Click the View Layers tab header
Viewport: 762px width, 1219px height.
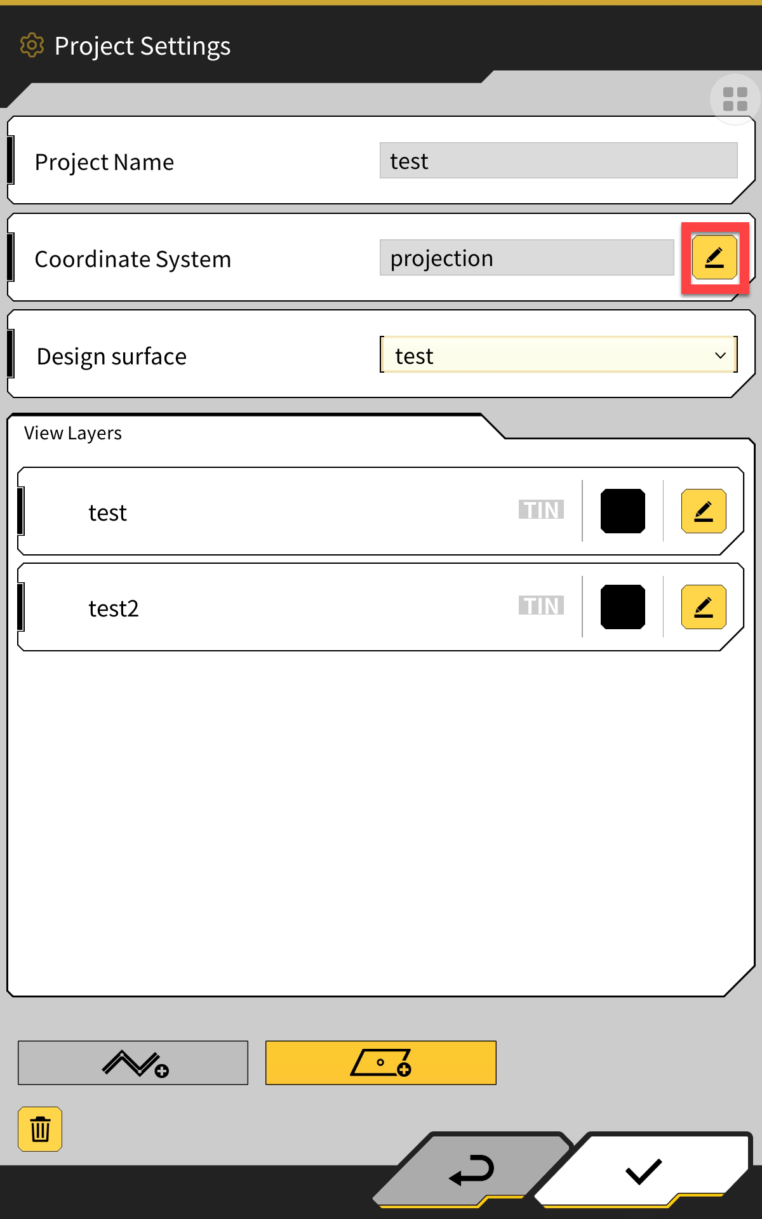coord(73,433)
